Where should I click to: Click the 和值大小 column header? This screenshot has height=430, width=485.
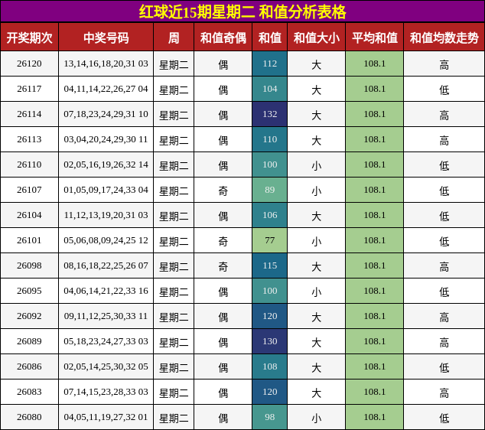317,37
